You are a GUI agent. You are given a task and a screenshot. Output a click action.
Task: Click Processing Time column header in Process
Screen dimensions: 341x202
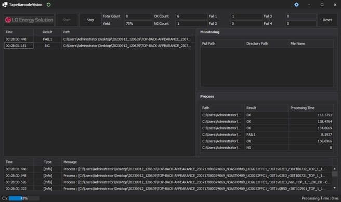(x=311, y=108)
